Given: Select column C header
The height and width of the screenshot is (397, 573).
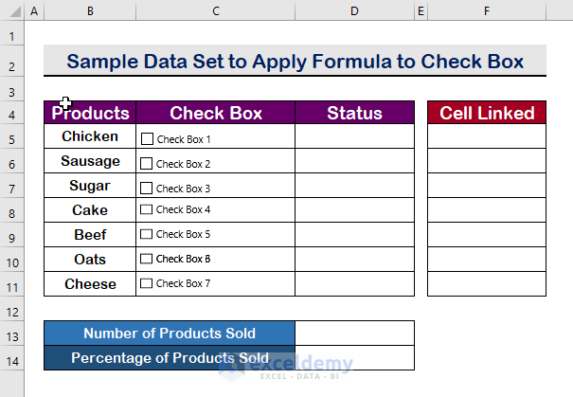Looking at the screenshot, I should [x=215, y=11].
